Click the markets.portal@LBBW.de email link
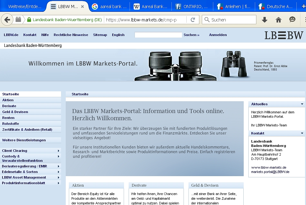Screen dimensions: 306x205 pyautogui.click(x=270, y=172)
